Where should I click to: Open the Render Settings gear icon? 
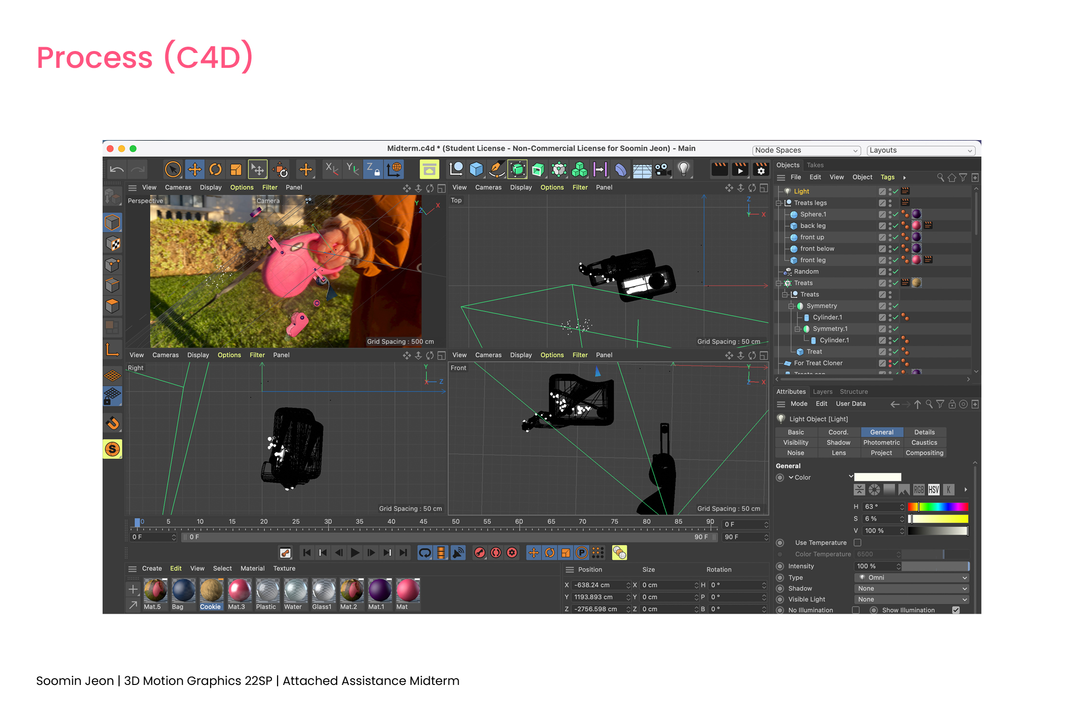click(761, 169)
